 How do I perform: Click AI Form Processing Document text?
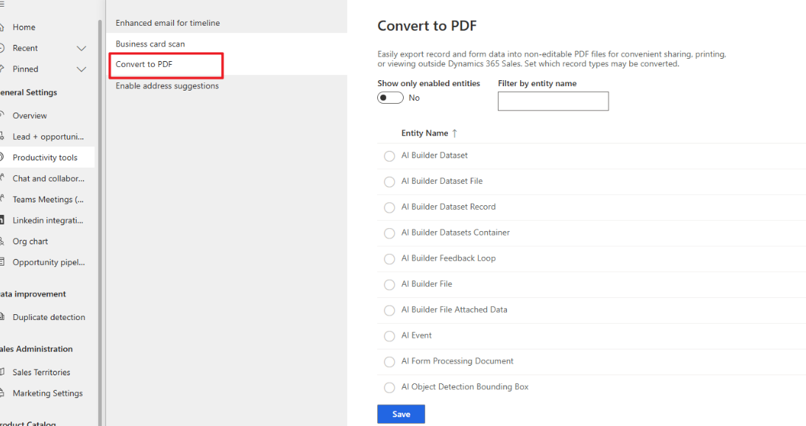tap(458, 361)
